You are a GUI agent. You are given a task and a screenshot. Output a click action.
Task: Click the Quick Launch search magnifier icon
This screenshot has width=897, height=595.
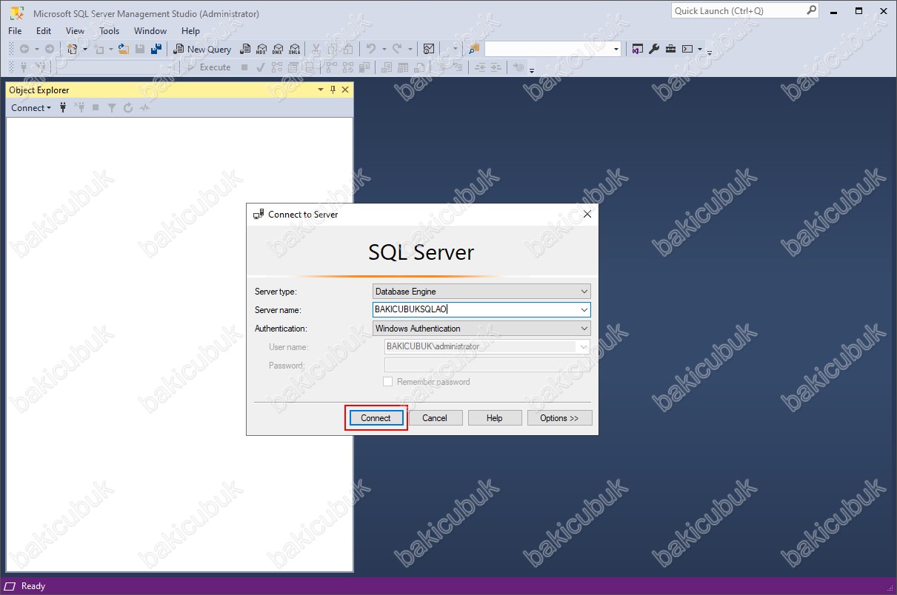pyautogui.click(x=812, y=10)
